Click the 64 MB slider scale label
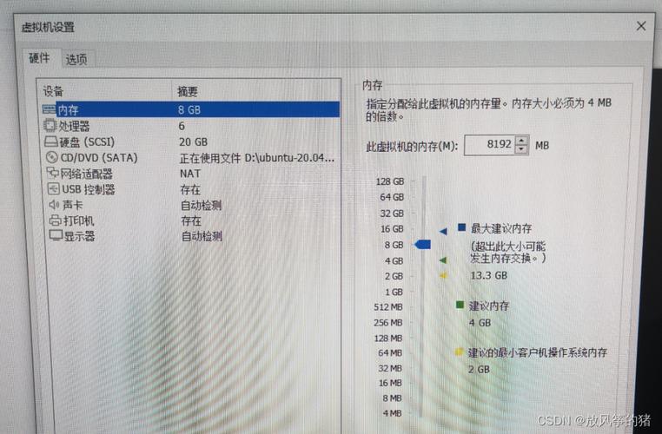Screen dimensions: 662x434 [x=390, y=353]
